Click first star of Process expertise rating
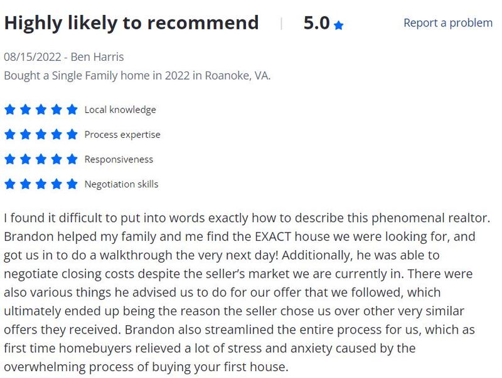Screen dimensions: 502x378 tap(10, 134)
